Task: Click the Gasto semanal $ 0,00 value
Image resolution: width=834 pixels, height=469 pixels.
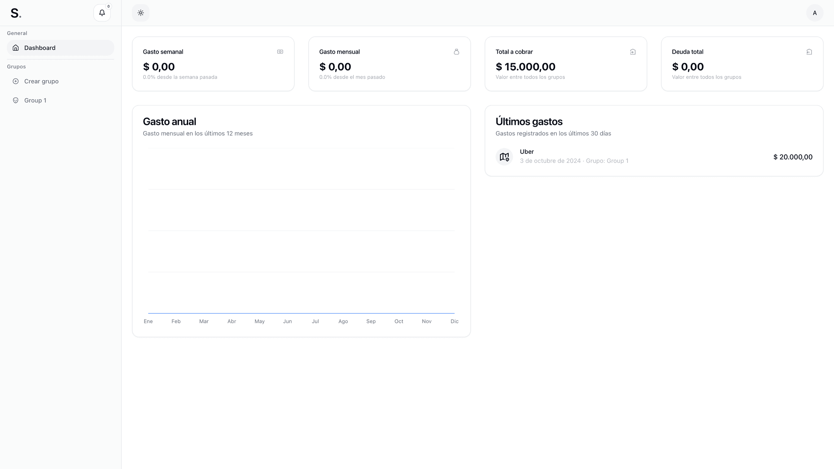Action: pos(159,66)
